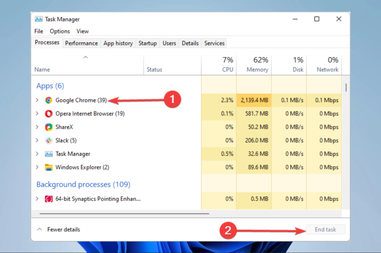381x253 pixels.
Task: Click Task Manager's 32.6 MB memory cell
Action: (254, 154)
